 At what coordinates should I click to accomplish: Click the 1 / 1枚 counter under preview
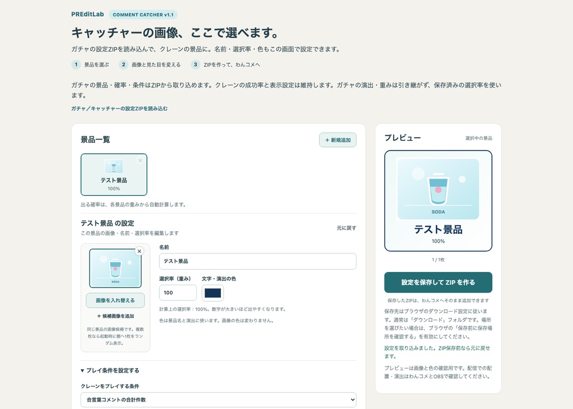click(438, 260)
